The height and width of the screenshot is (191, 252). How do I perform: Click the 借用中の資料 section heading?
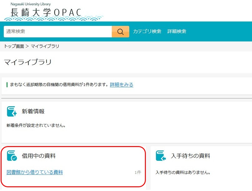point(39,156)
